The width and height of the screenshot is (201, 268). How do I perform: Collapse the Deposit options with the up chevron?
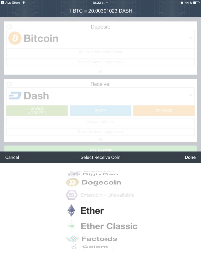[100, 71]
